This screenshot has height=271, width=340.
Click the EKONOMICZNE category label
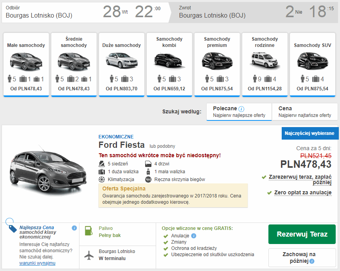pos(116,137)
